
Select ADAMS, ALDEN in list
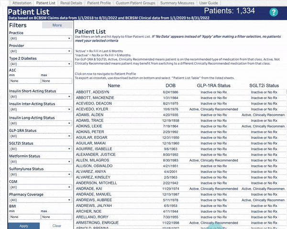point(180,115)
